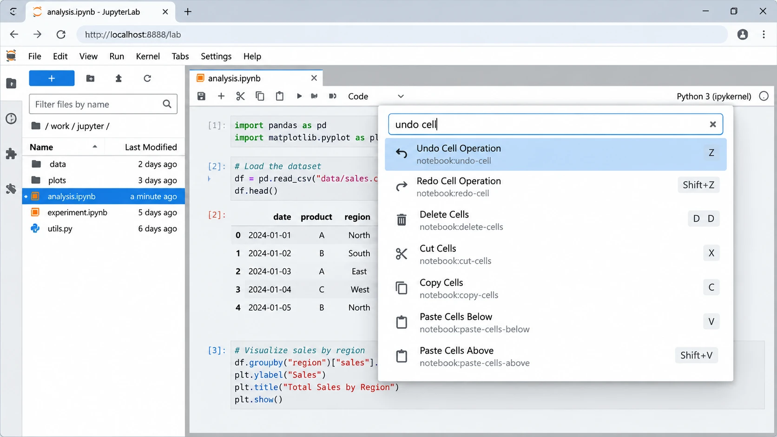Copy cells using the notebook toolbar icon
Viewport: 777px width, 437px height.
click(260, 96)
